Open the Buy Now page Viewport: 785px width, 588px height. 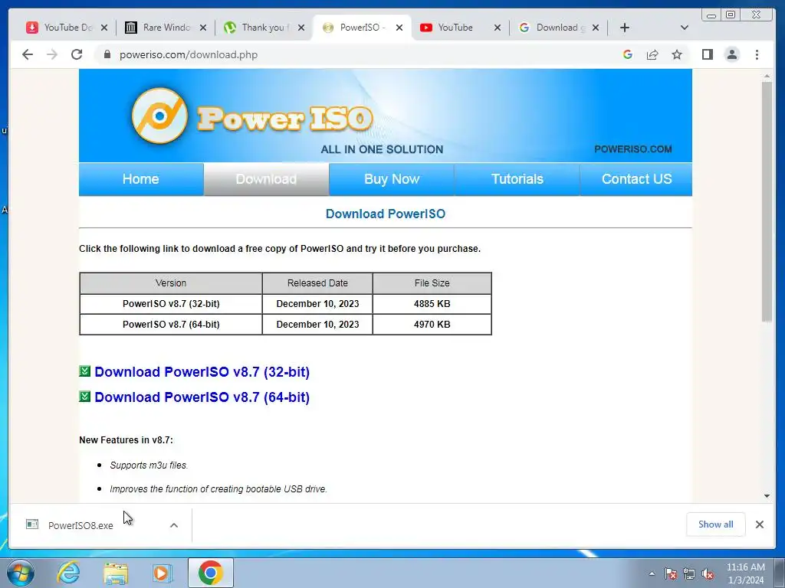pyautogui.click(x=392, y=179)
